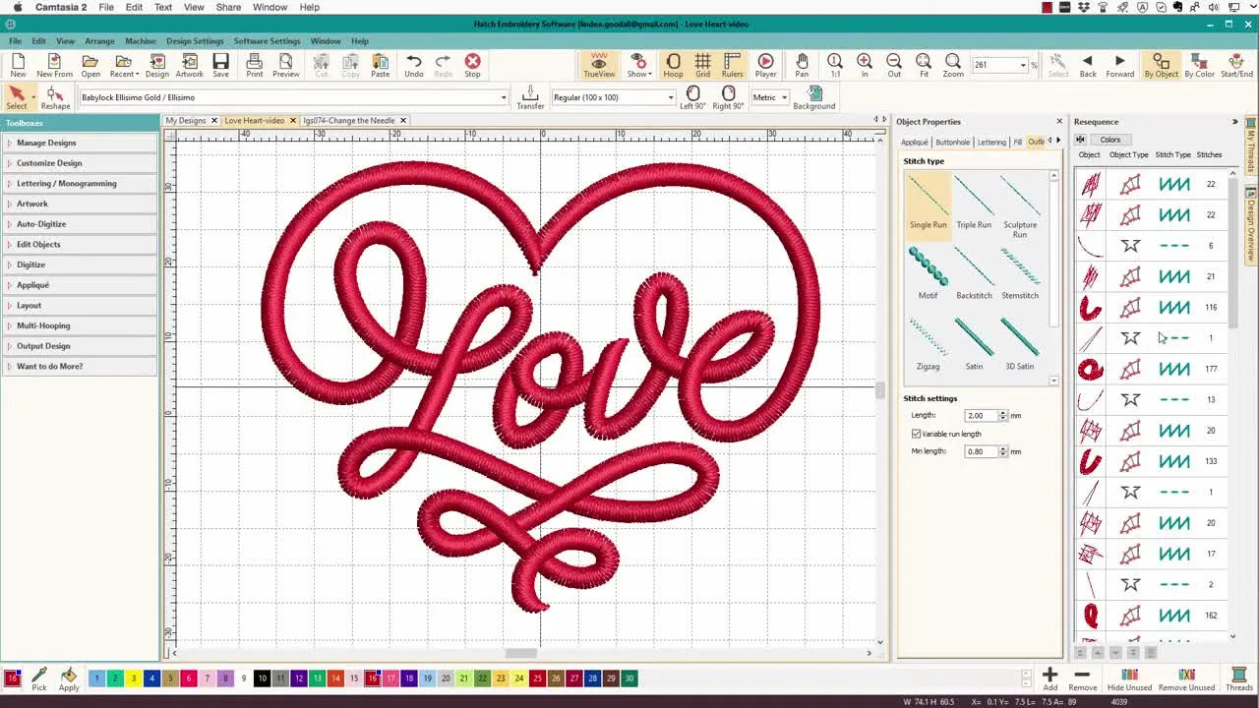Screen dimensions: 1259x708
Task: Toggle Start/End markers
Action: click(x=1236, y=66)
